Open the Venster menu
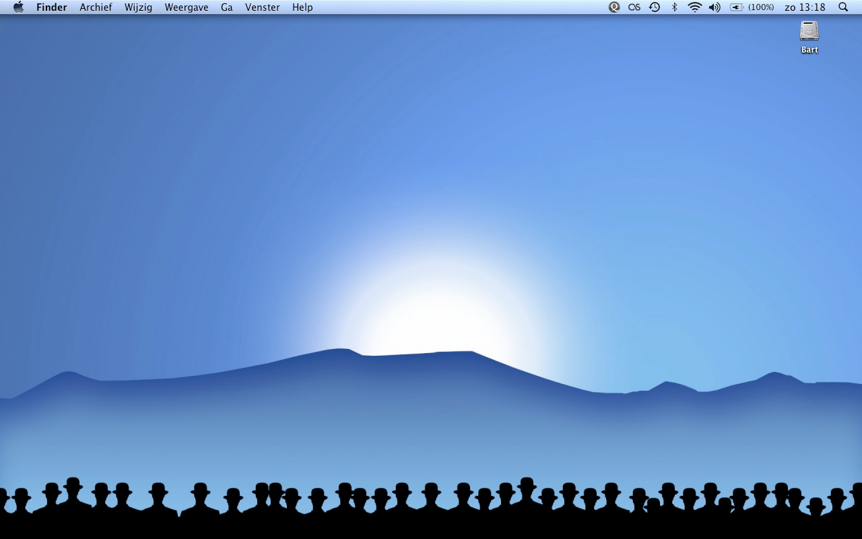 click(263, 7)
